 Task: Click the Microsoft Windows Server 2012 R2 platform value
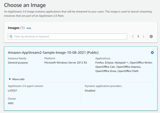[x=66, y=62]
